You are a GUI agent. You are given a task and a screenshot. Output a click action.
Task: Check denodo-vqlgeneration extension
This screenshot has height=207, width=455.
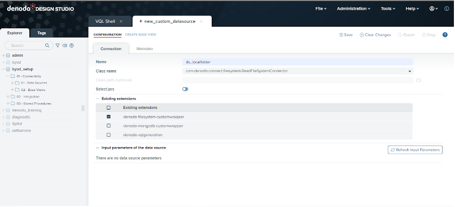coord(108,135)
